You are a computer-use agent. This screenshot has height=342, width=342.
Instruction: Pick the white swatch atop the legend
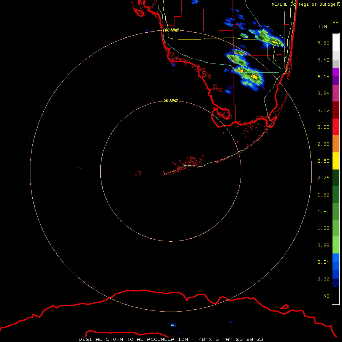(x=336, y=43)
